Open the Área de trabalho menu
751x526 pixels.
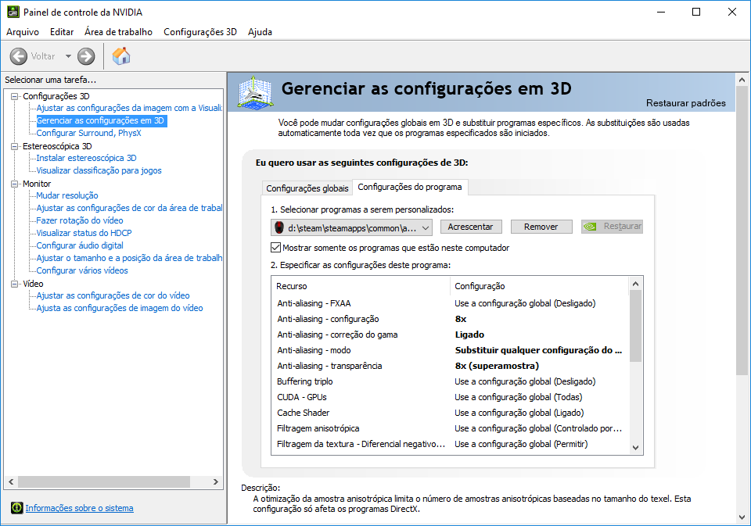click(x=118, y=31)
